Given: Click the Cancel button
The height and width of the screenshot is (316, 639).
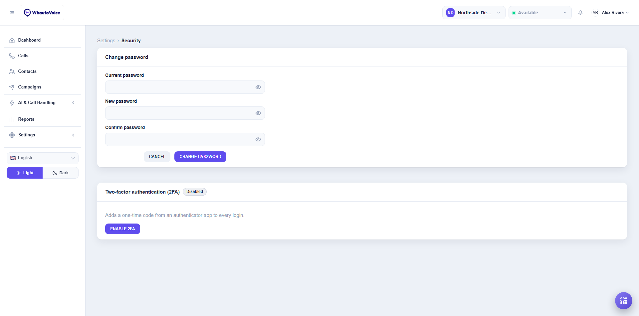Looking at the screenshot, I should click(x=157, y=157).
